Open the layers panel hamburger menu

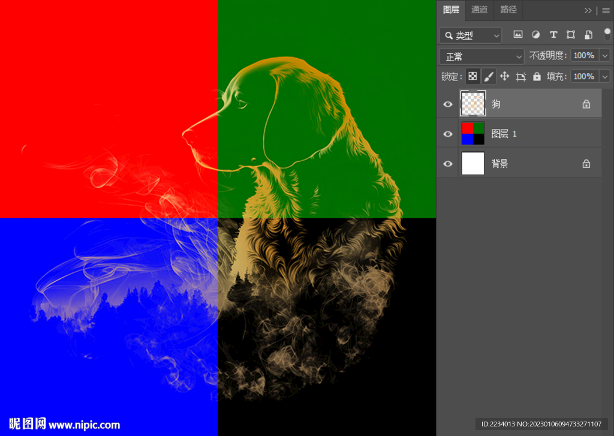coord(606,11)
